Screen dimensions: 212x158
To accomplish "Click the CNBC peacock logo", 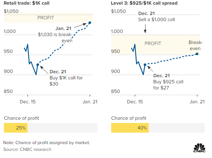I will [x=199, y=148].
